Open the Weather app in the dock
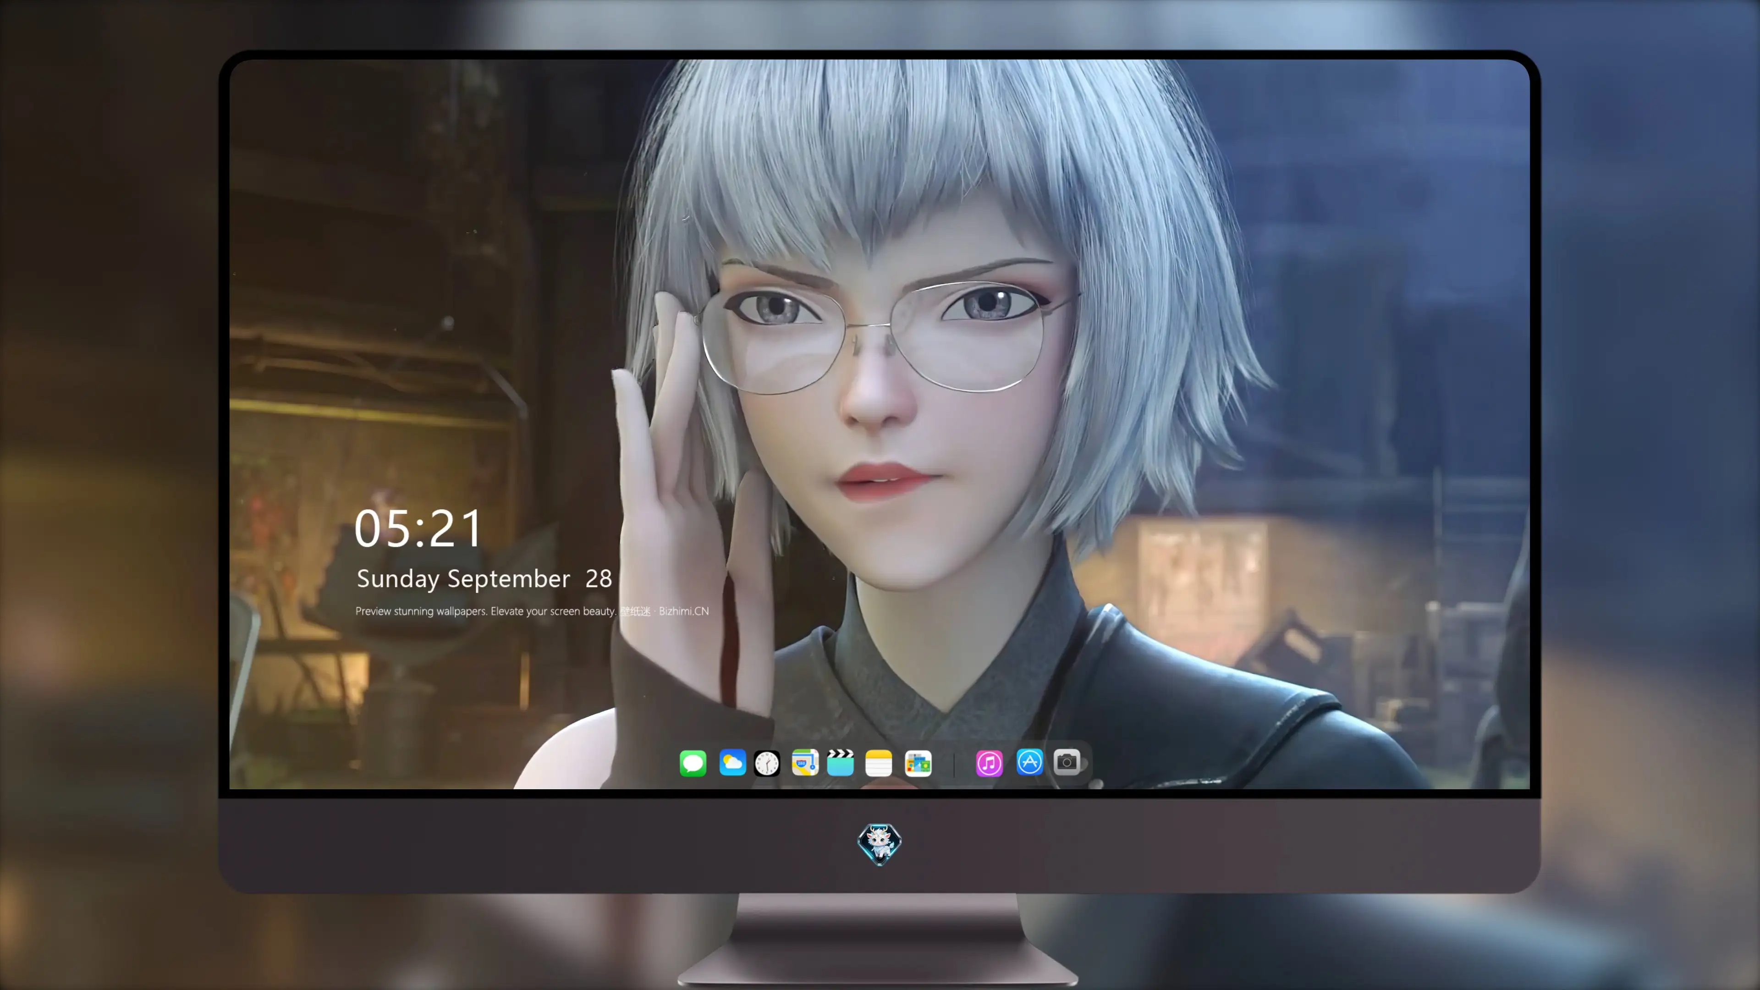Screen dimensions: 1760x990 coord(732,763)
